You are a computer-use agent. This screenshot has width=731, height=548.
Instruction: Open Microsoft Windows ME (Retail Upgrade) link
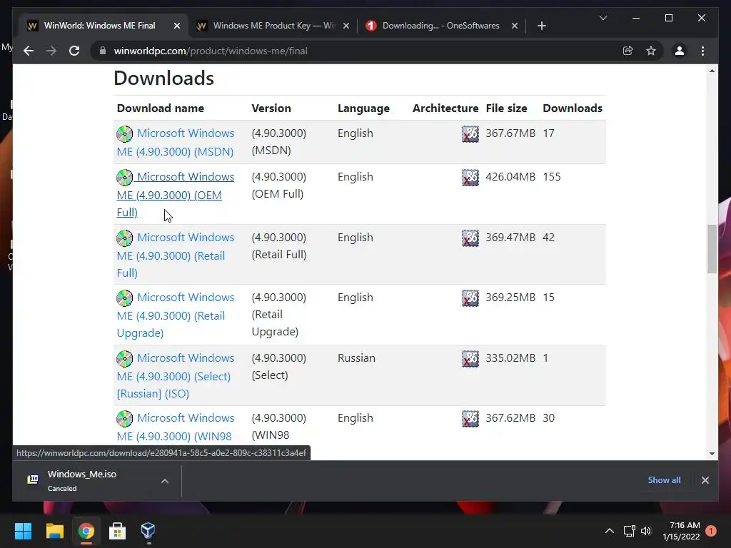point(176,315)
